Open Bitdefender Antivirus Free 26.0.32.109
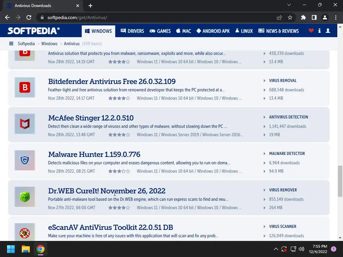 pyautogui.click(x=112, y=82)
